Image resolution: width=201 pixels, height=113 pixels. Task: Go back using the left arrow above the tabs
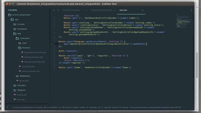coord(54,10)
